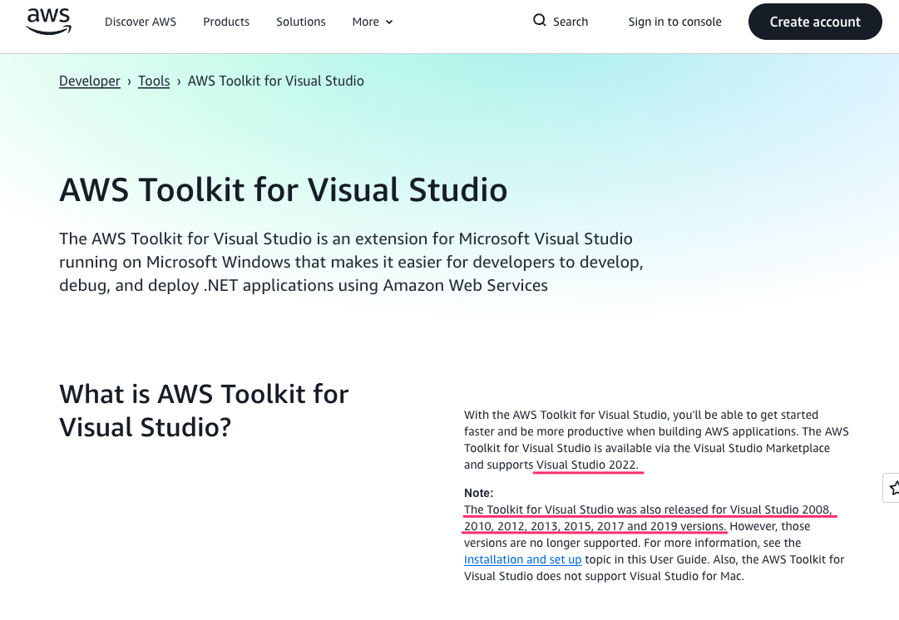Expand the More dropdown menu
The image size is (899, 620).
(372, 22)
